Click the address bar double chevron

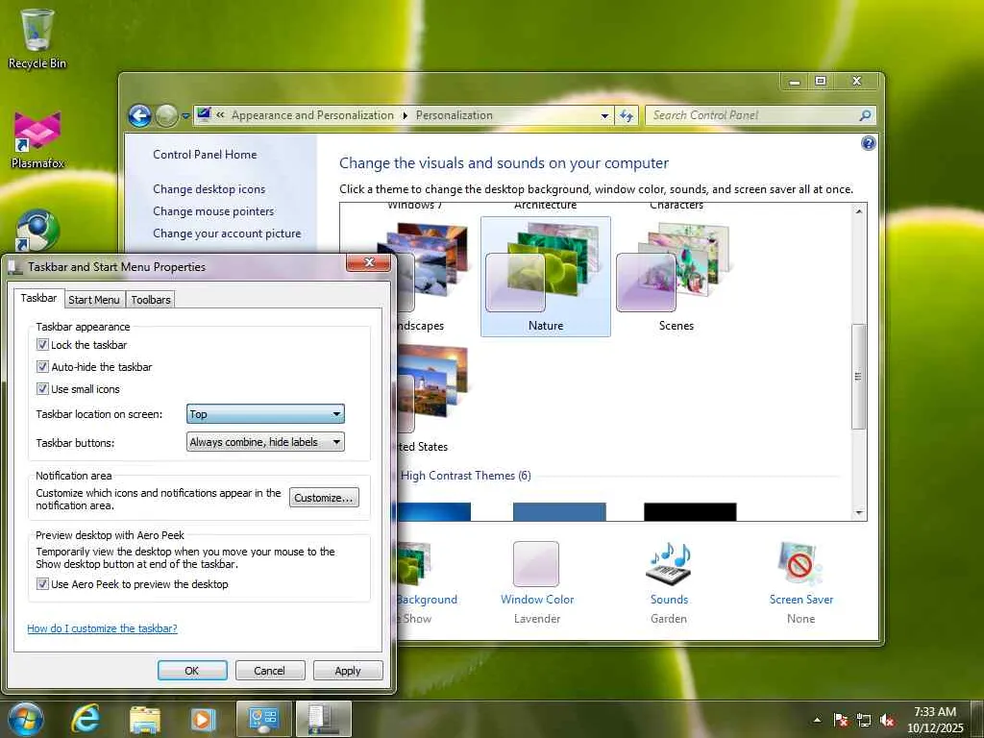[220, 115]
